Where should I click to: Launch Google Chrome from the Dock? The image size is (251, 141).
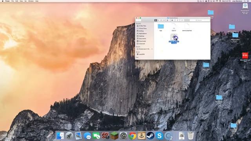pyautogui.click(x=133, y=136)
